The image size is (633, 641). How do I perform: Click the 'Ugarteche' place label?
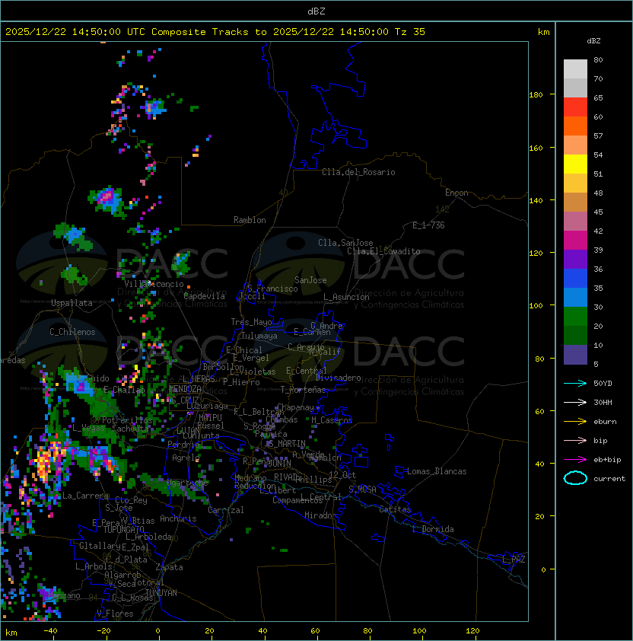tap(188, 483)
